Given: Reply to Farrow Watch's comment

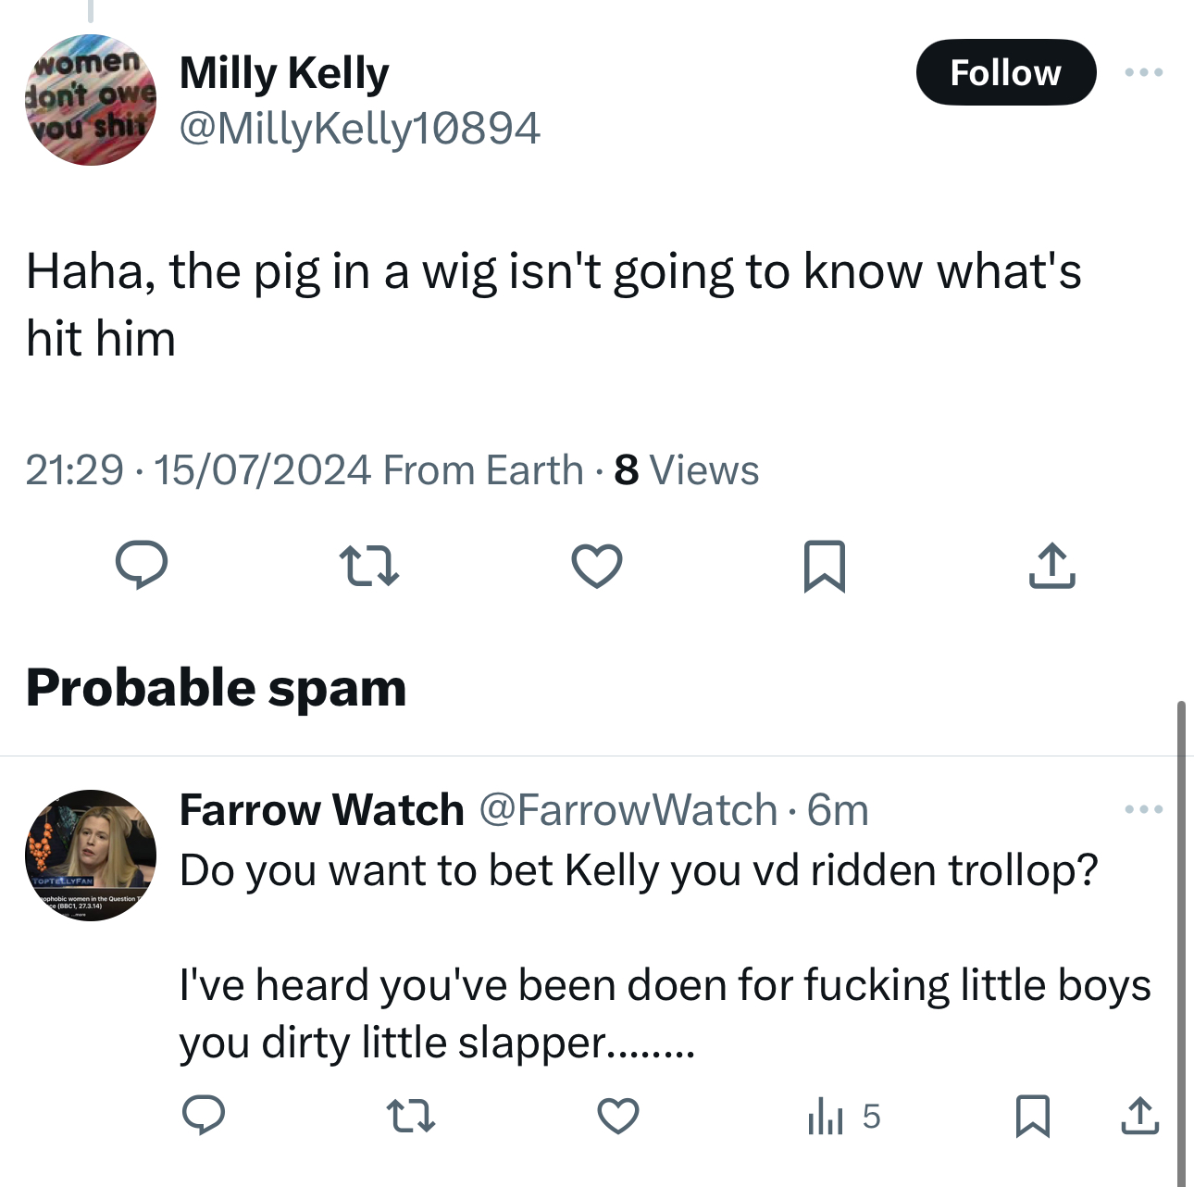Looking at the screenshot, I should [x=204, y=1116].
